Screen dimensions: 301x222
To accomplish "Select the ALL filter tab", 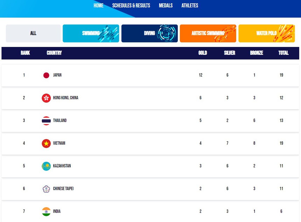I will click(33, 33).
